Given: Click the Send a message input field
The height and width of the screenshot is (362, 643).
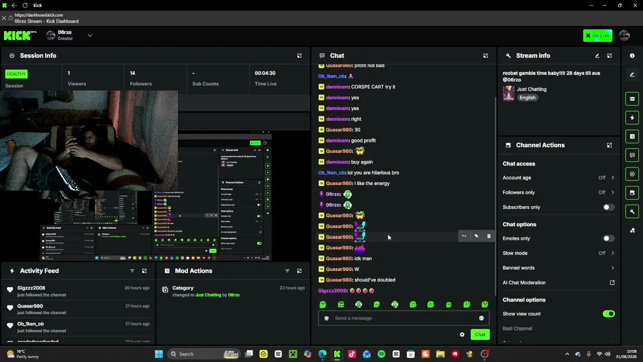Looking at the screenshot, I should click(x=404, y=318).
